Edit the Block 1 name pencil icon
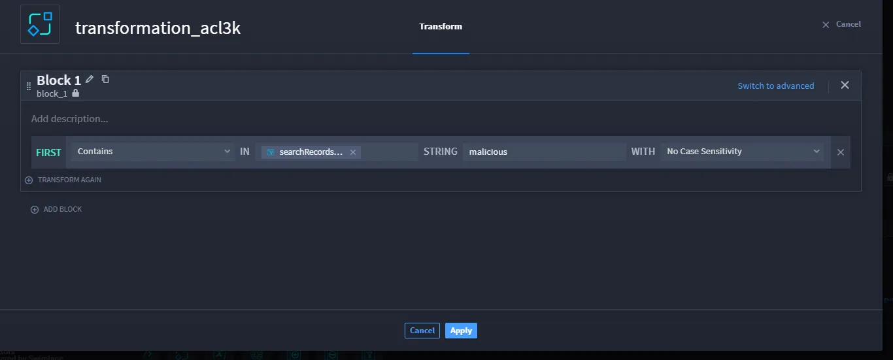The height and width of the screenshot is (360, 893). (90, 79)
